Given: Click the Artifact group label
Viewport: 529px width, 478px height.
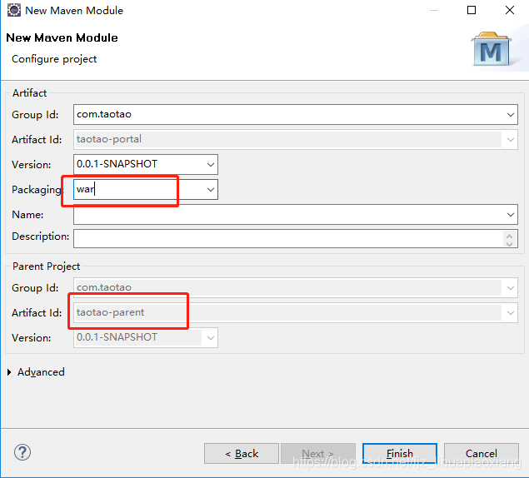Looking at the screenshot, I should (29, 92).
